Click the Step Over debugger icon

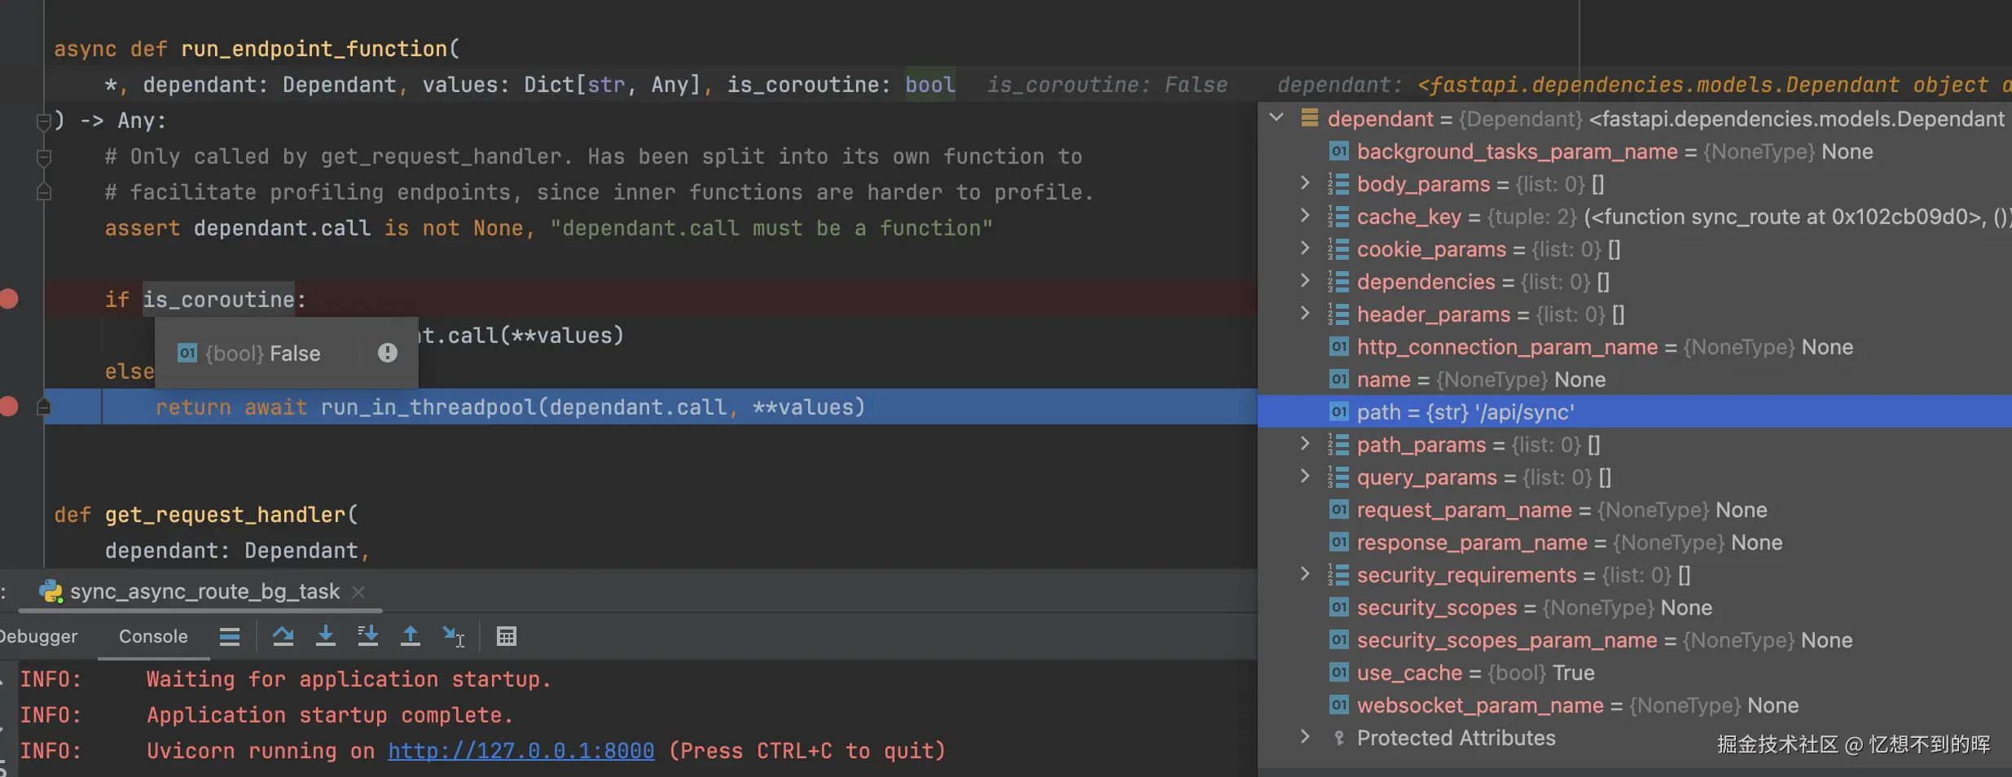pyautogui.click(x=283, y=636)
